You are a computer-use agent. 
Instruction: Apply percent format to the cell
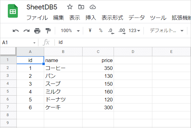click(101, 31)
